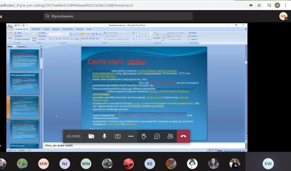Show the meeting chat panel

click(157, 136)
